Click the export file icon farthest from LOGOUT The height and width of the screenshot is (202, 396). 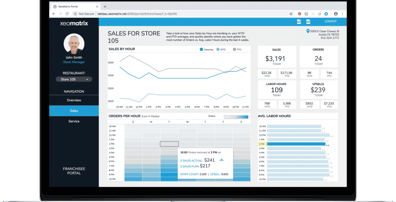299,22
